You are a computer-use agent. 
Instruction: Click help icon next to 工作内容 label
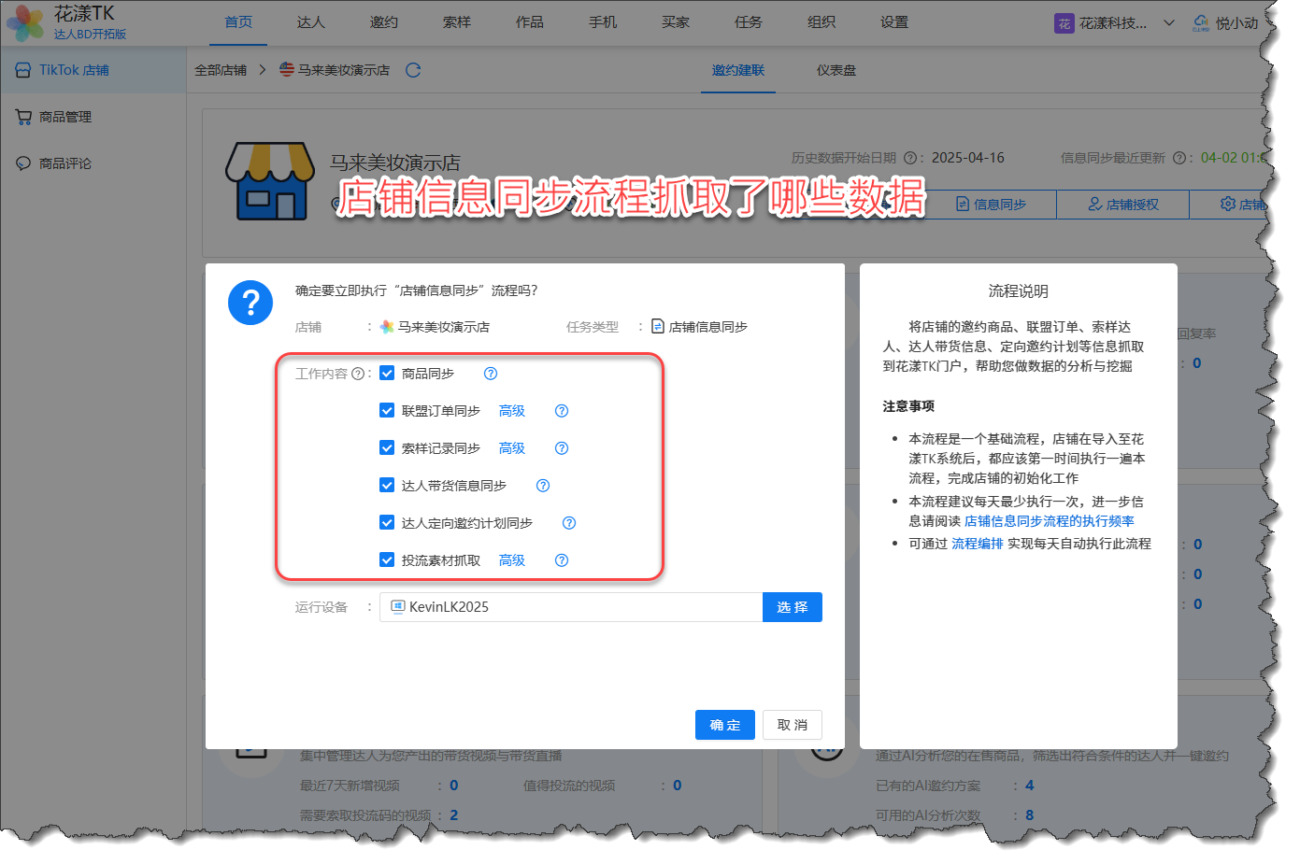pos(358,374)
